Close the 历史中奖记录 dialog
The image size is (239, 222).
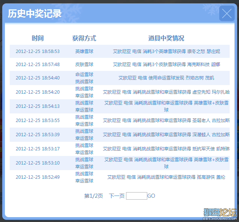tap(227, 13)
